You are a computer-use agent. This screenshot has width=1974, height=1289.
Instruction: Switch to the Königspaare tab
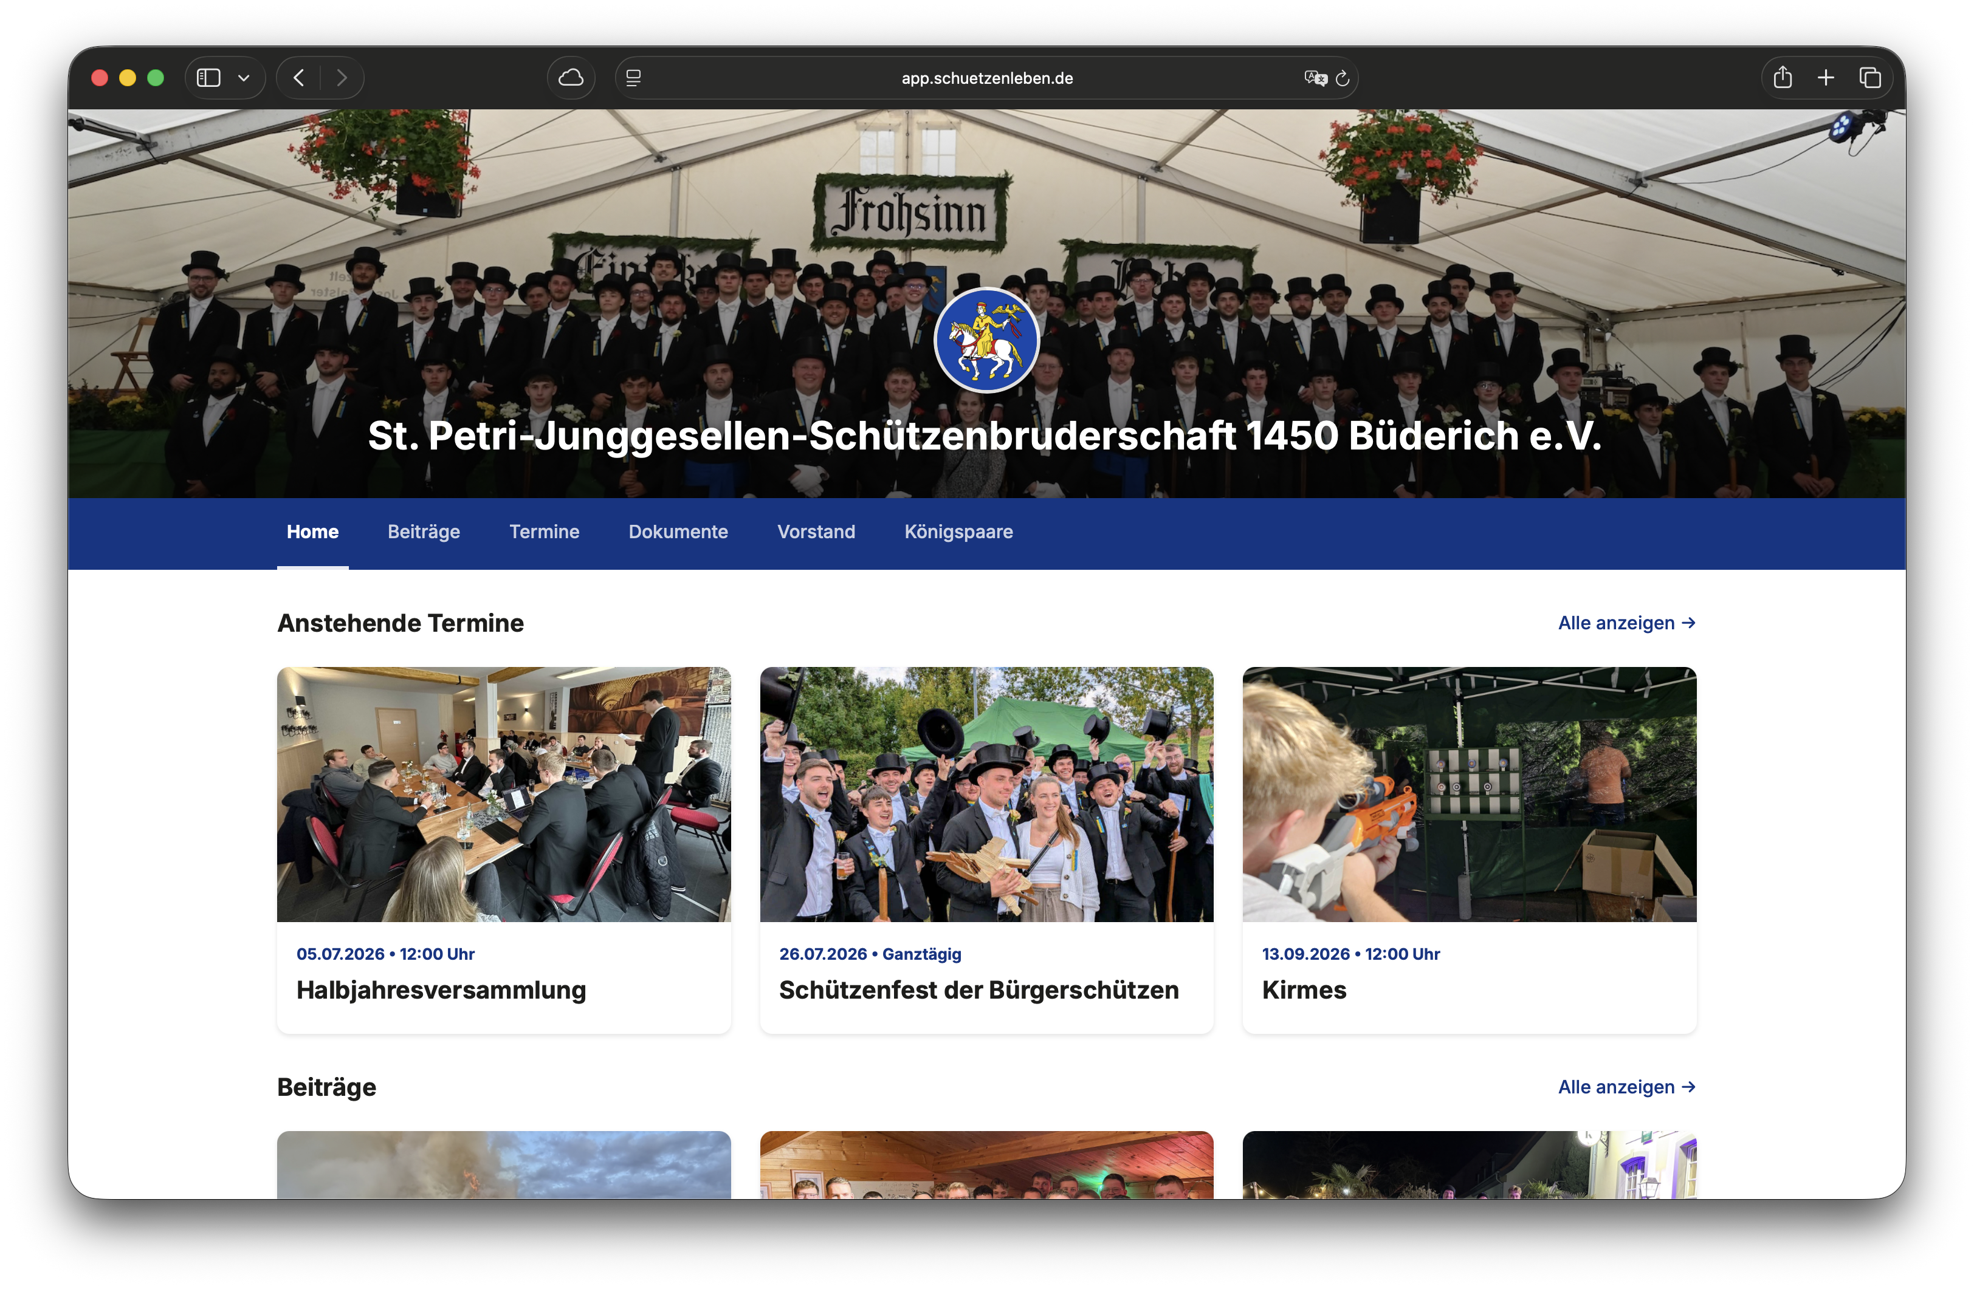tap(958, 532)
